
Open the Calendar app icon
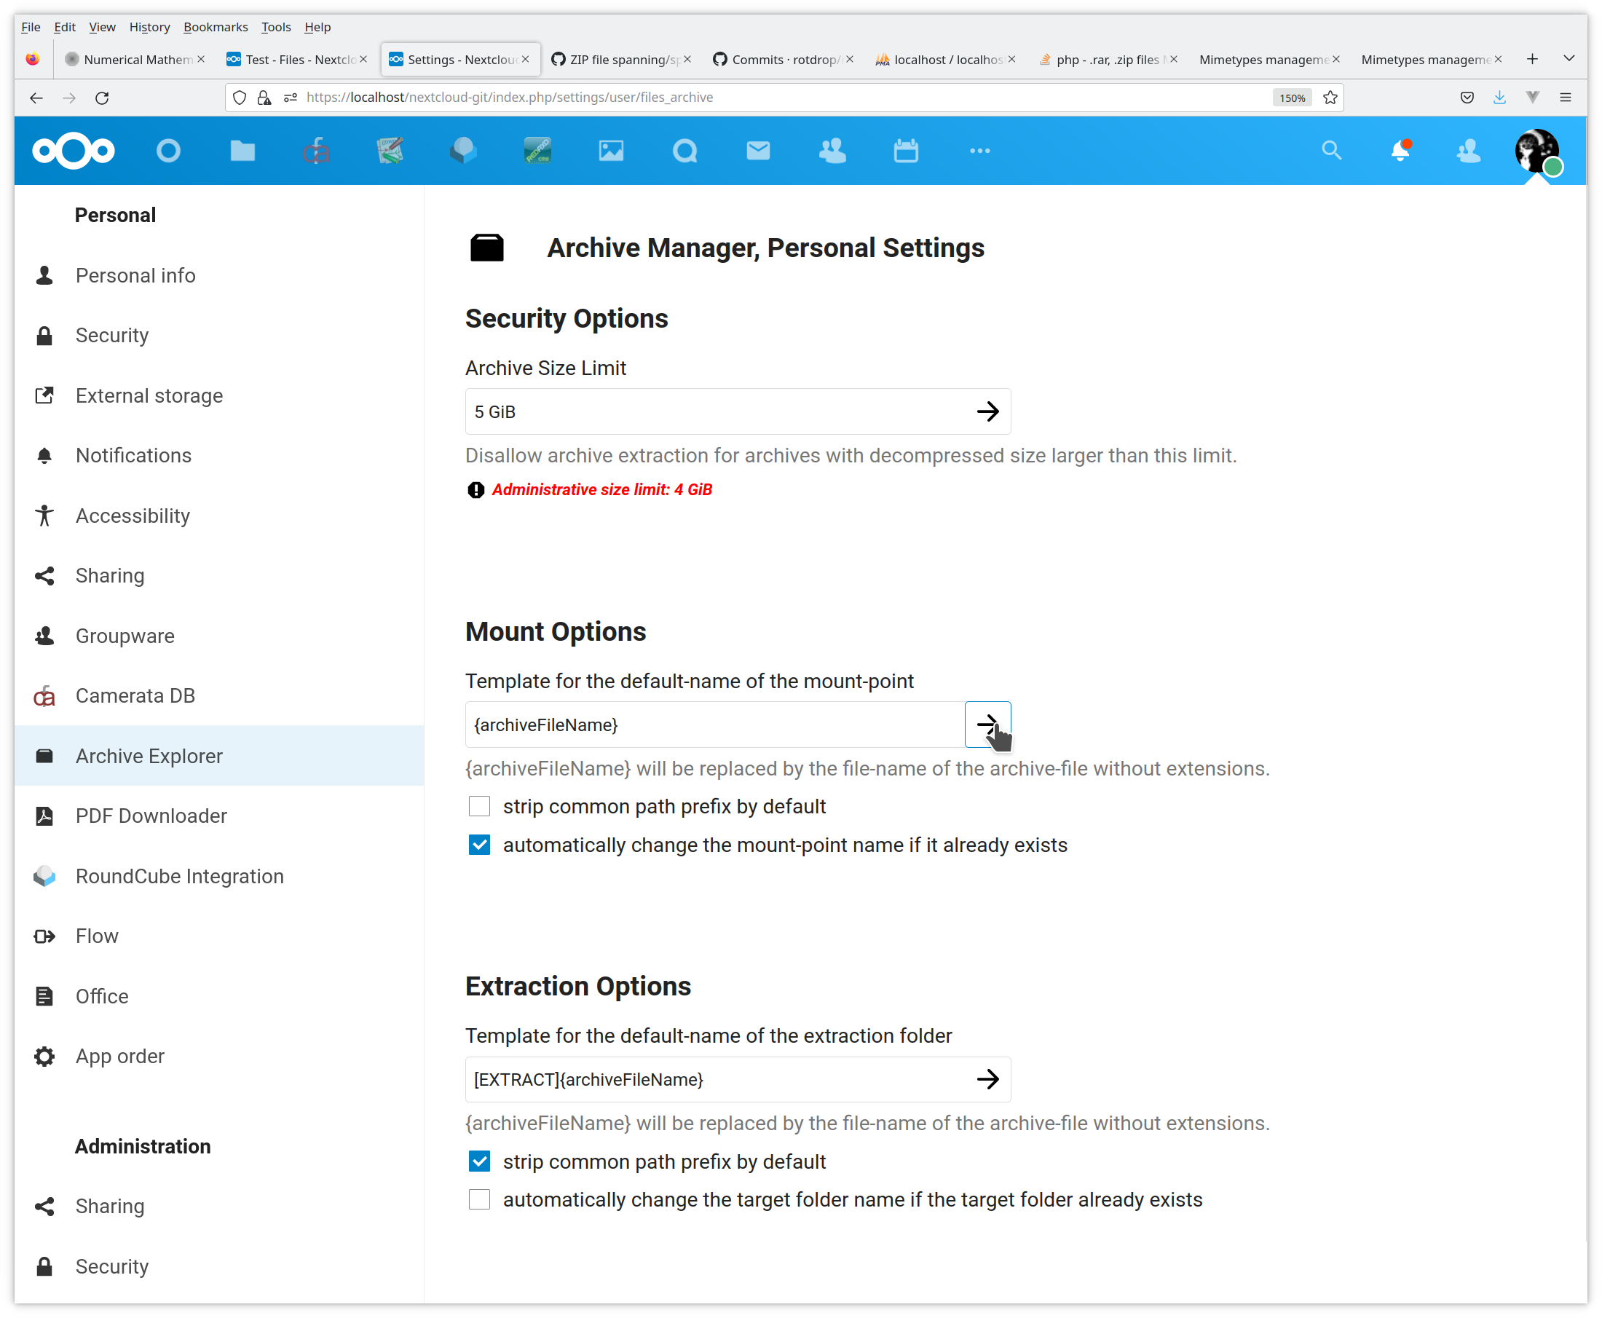(x=905, y=151)
